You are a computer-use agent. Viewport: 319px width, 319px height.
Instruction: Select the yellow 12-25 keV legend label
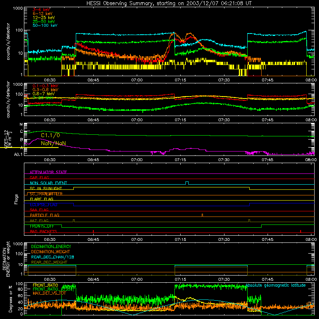tap(44, 18)
